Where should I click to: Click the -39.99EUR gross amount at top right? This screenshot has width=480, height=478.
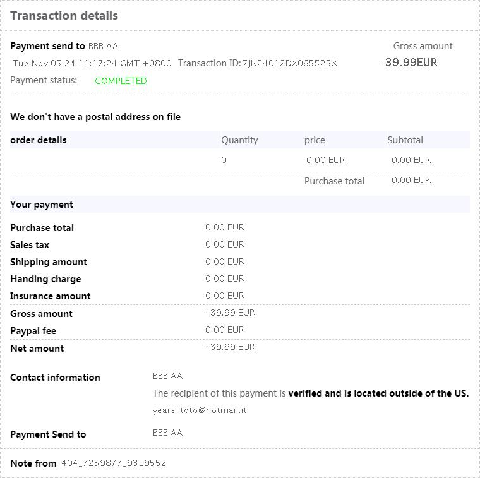pyautogui.click(x=408, y=63)
